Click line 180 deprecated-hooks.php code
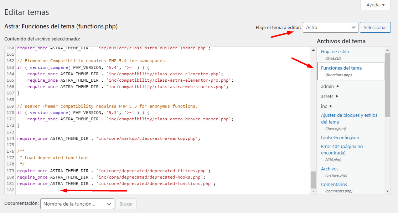The width and height of the screenshot is (398, 213). (x=111, y=177)
